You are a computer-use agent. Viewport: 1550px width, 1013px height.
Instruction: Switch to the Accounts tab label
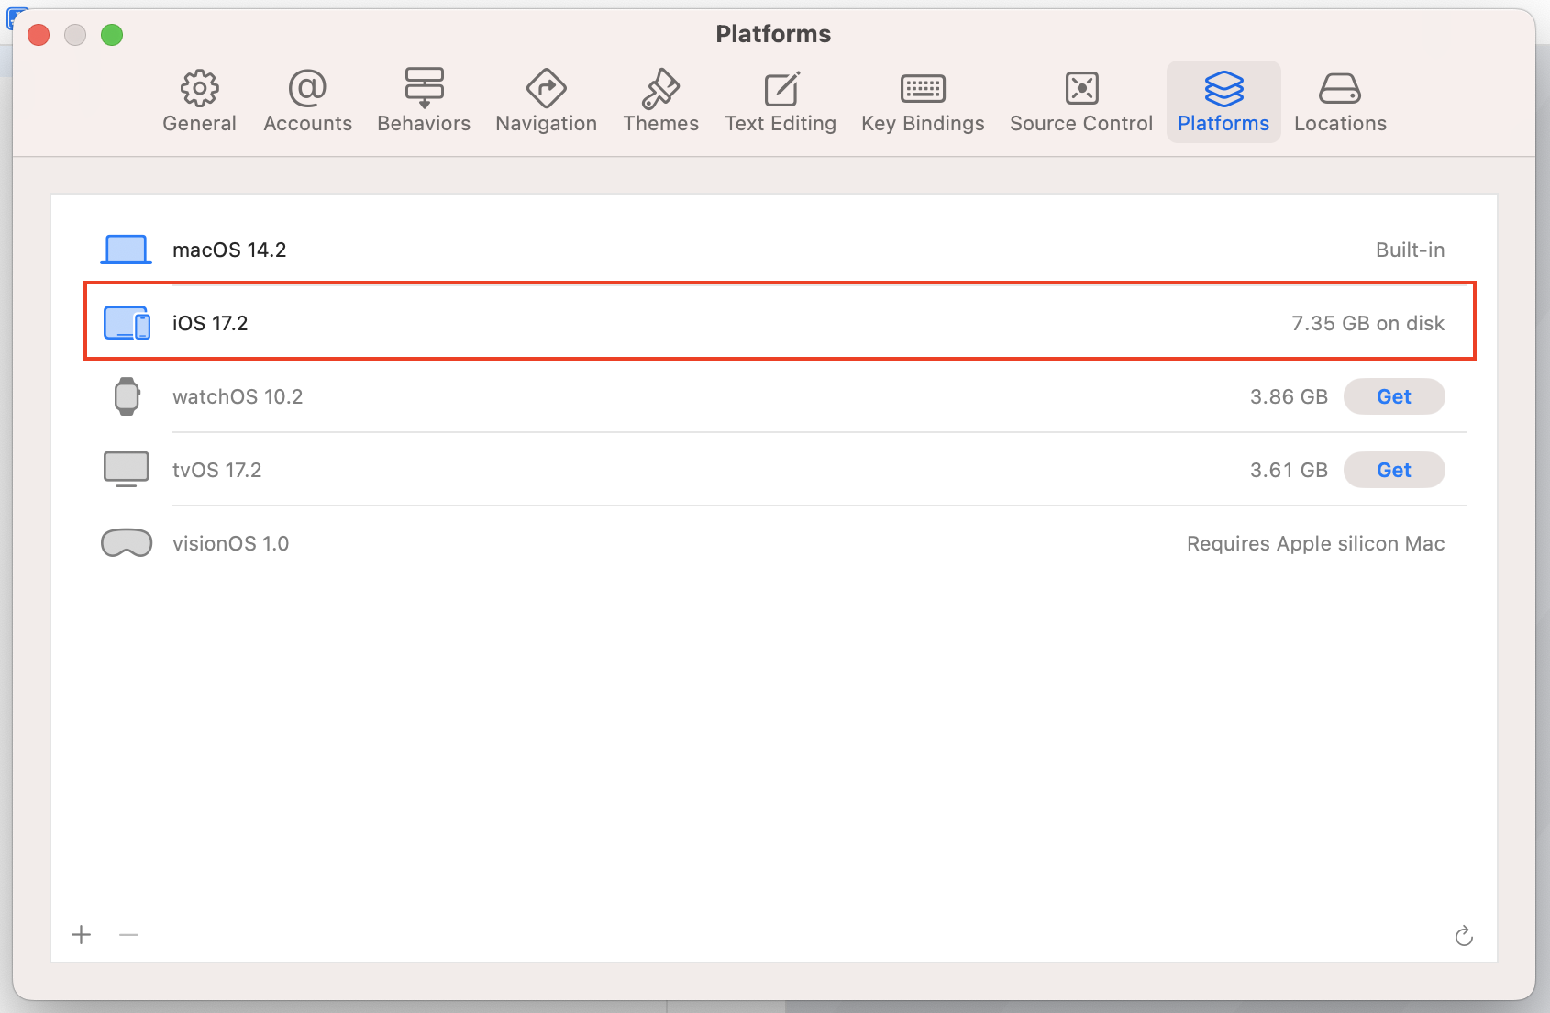click(307, 123)
